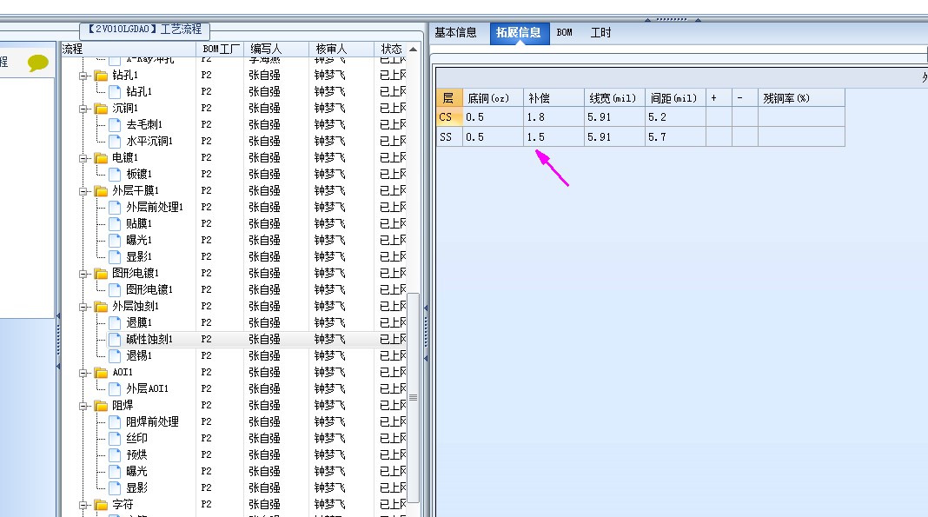This screenshot has width=928, height=517.
Task: Collapse the 沉铜1 tree node
Action: [83, 109]
